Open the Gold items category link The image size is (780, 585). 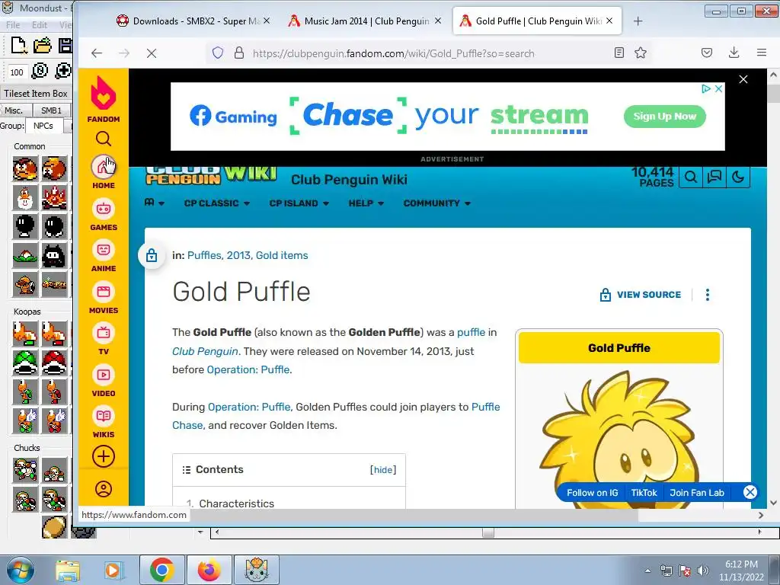pos(282,255)
